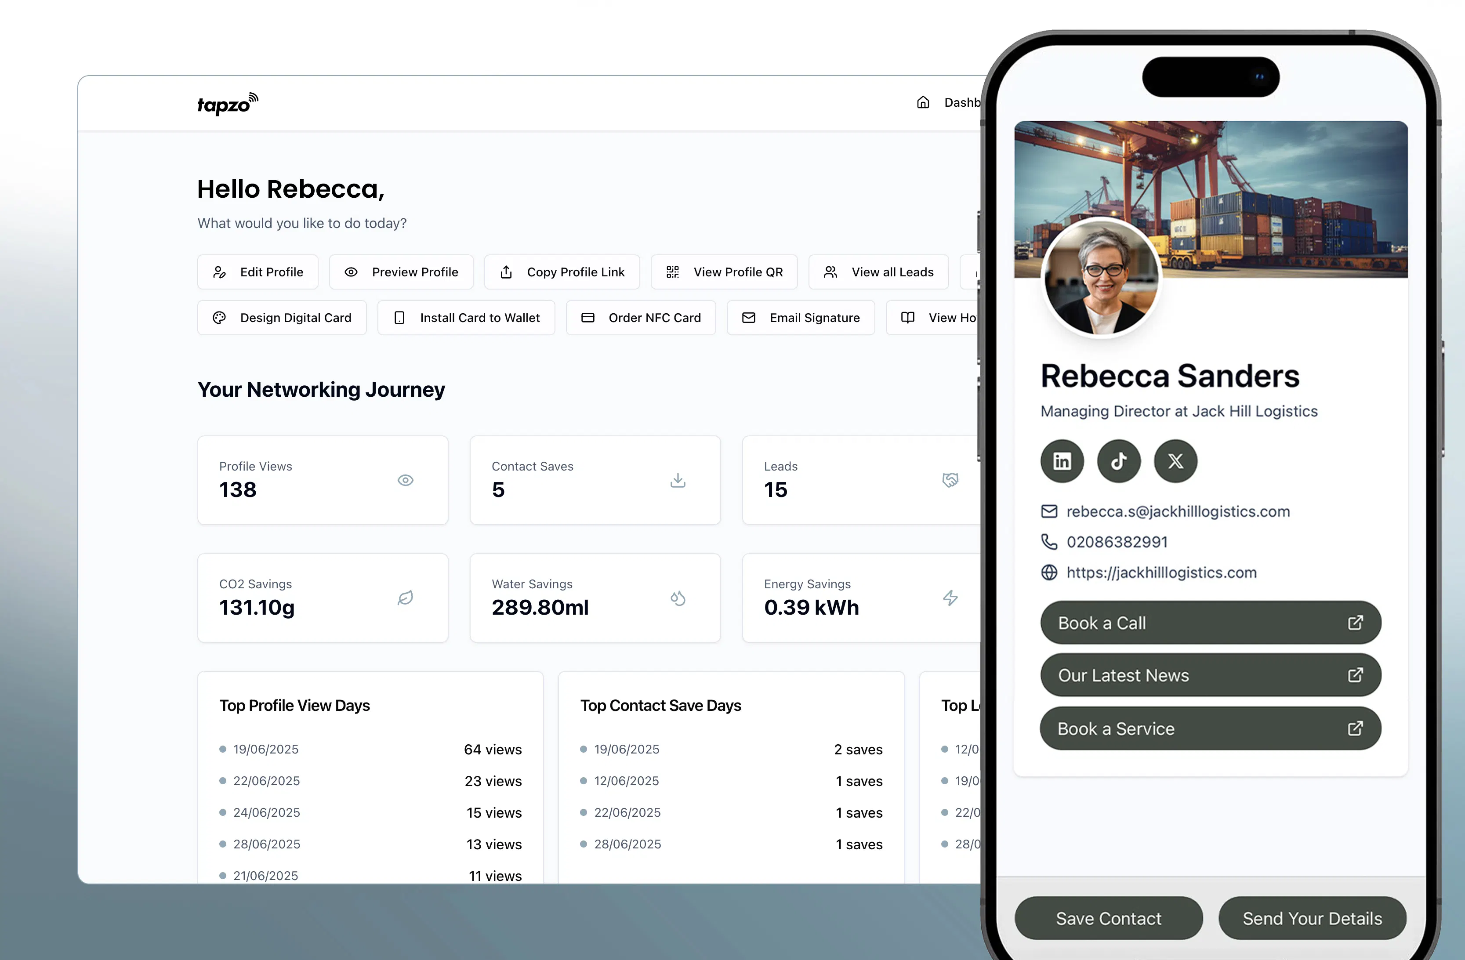This screenshot has height=960, width=1465.
Task: Click Managing Director at Jack Hill Logistics
Action: [x=1179, y=411]
